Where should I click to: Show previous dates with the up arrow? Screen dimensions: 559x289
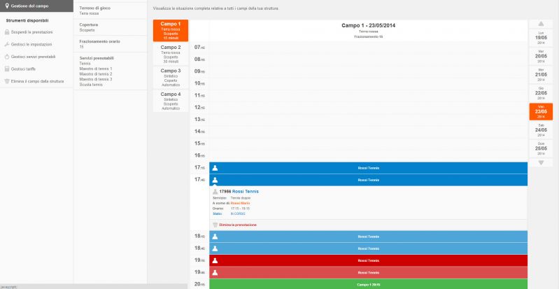[541, 24]
